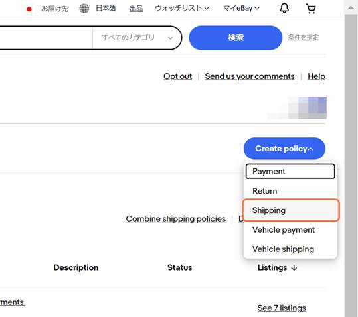Open the shopping cart icon
358x317 pixels.
pyautogui.click(x=311, y=9)
